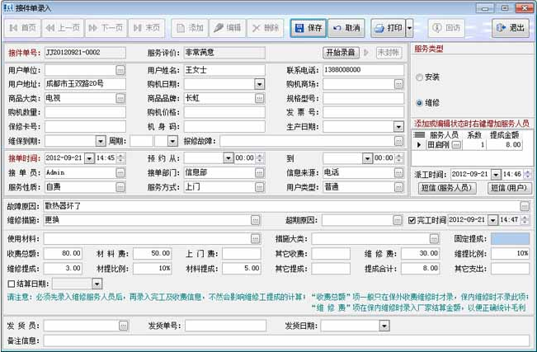
Task: Open the 商品大类 lookup ellipsis button
Action: pos(120,99)
